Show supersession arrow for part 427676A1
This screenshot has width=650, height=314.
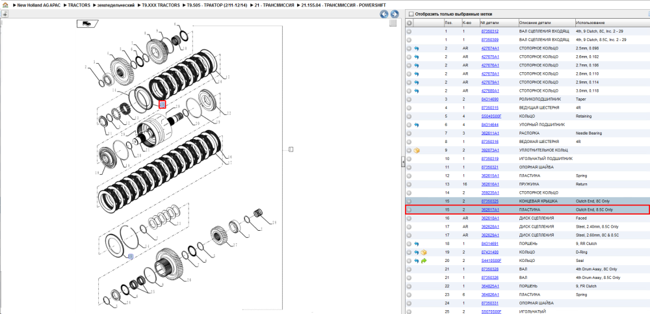click(417, 65)
